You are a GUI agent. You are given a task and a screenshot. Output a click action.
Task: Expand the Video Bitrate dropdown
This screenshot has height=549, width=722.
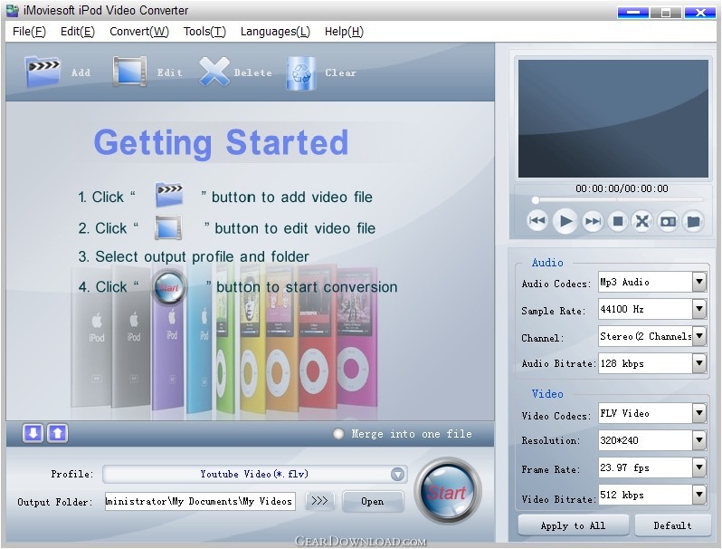[x=699, y=495]
